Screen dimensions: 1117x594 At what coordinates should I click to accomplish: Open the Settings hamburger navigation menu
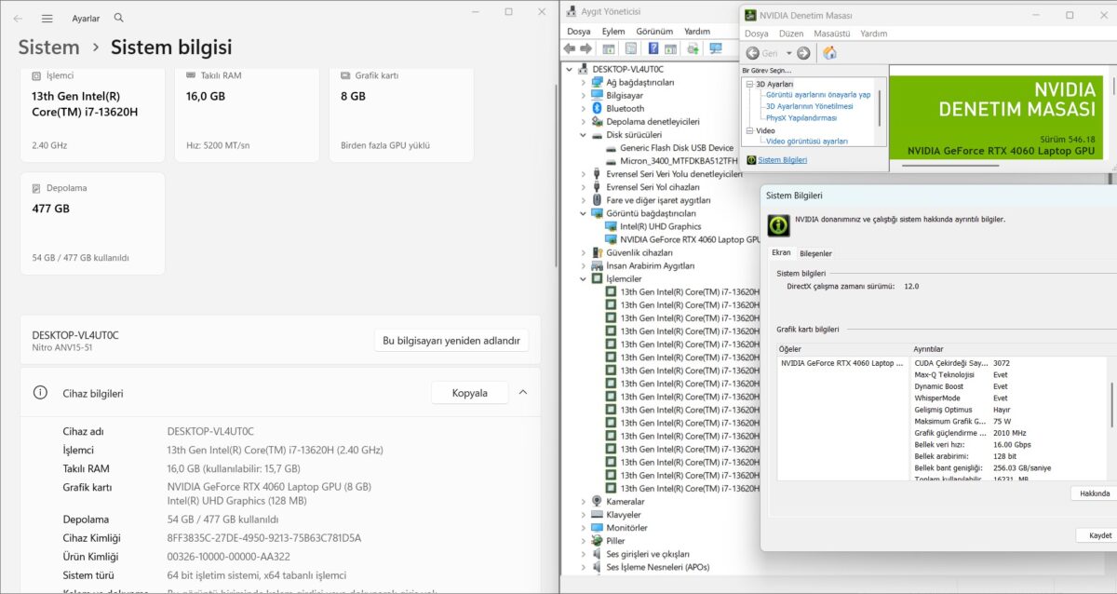coord(47,18)
